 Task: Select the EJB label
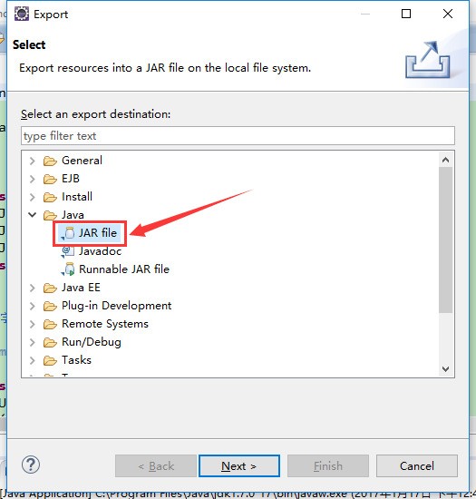(x=71, y=179)
